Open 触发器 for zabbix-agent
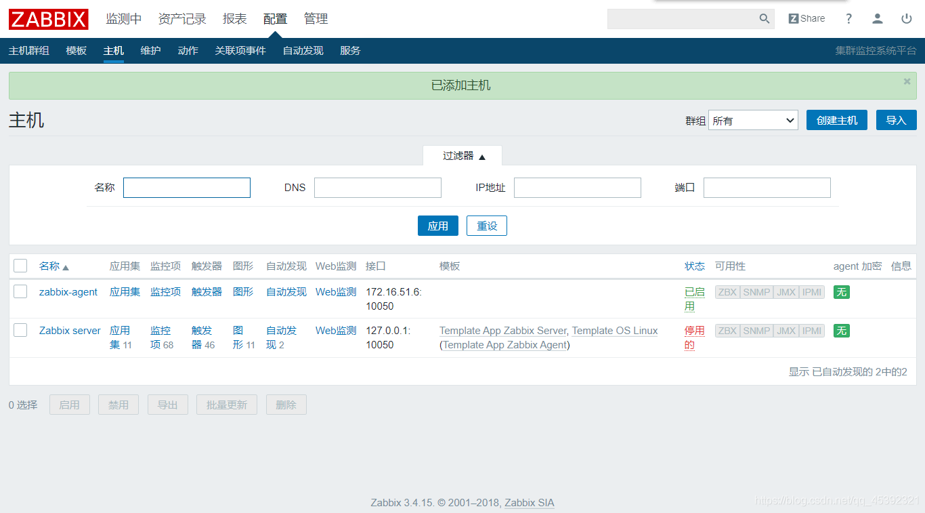 tap(207, 292)
